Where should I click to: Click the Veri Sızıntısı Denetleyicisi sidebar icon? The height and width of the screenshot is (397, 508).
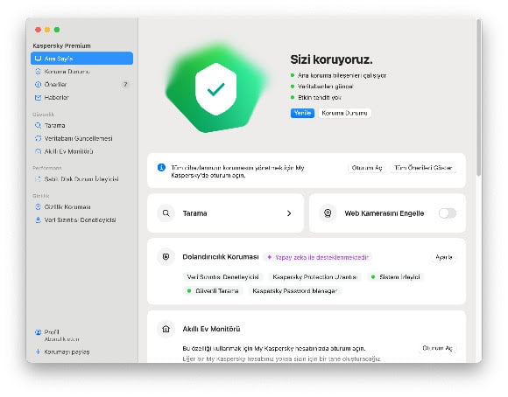tap(38, 220)
